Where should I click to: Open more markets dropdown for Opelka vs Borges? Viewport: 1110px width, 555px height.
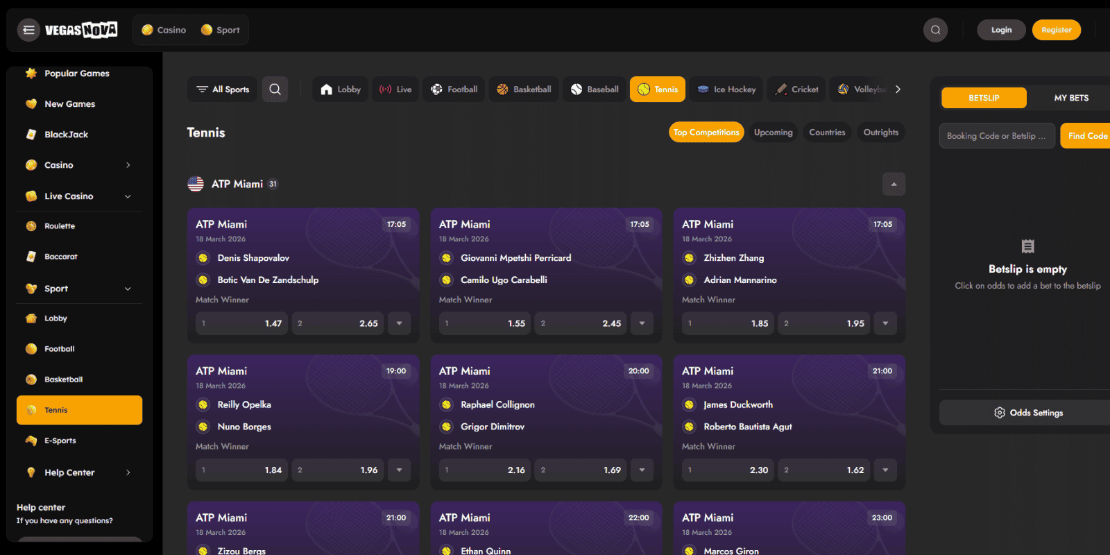click(399, 470)
